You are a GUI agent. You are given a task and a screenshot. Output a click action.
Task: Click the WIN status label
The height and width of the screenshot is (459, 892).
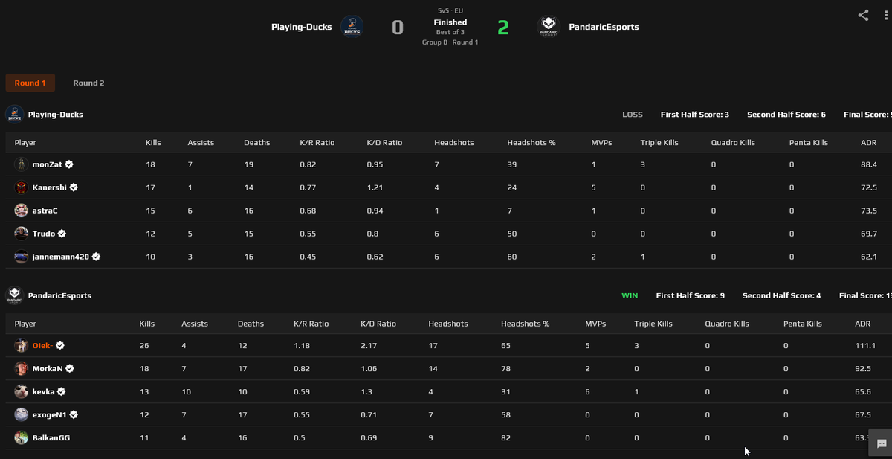630,295
